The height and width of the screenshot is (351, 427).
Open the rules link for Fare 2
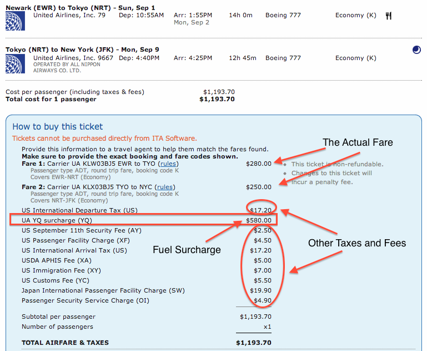pyautogui.click(x=165, y=187)
